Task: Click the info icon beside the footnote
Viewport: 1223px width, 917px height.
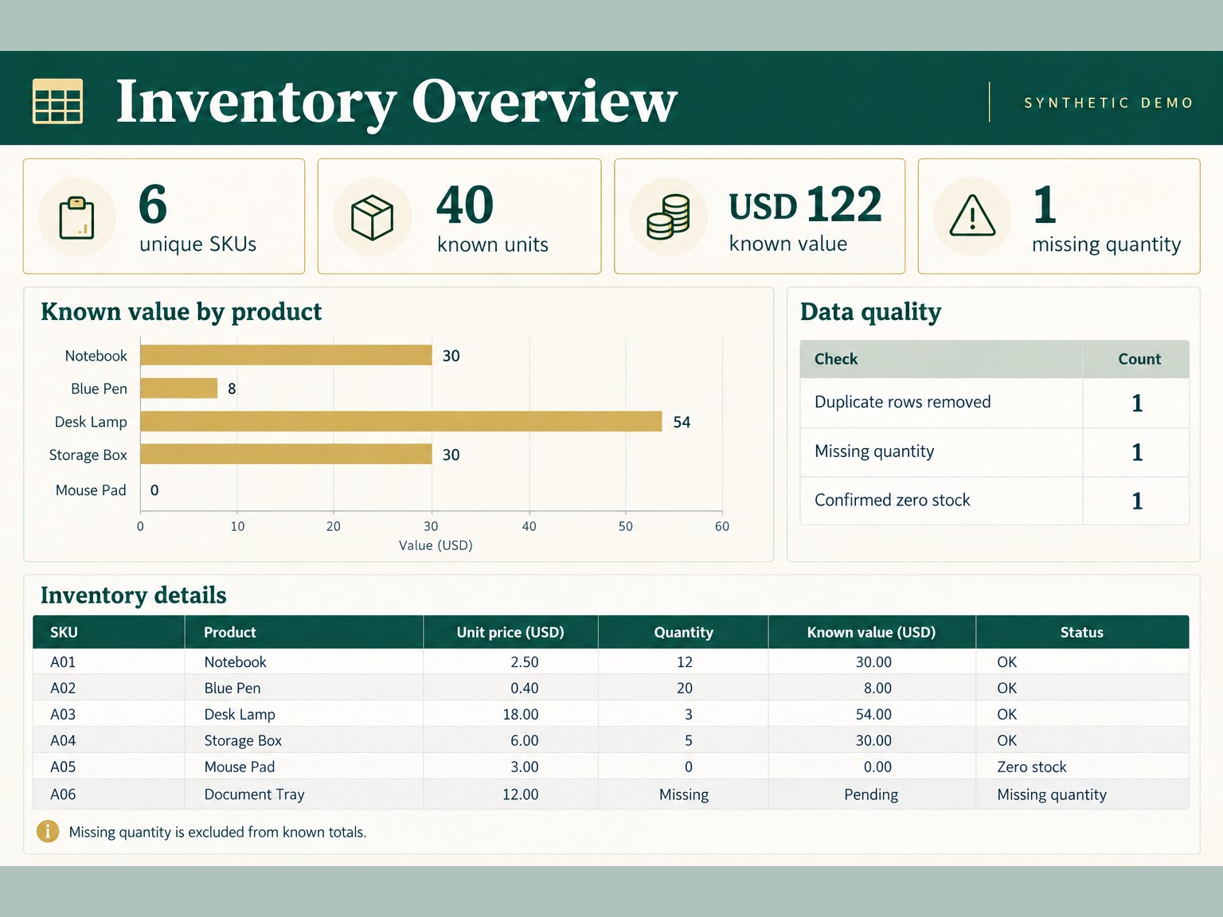Action: tap(48, 831)
